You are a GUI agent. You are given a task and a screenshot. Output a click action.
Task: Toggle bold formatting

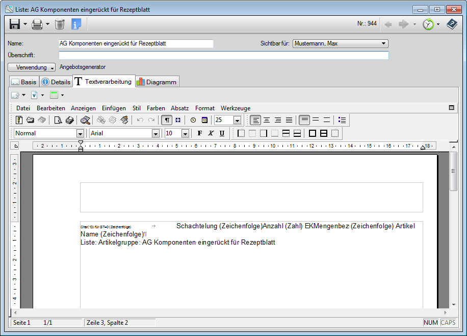pyautogui.click(x=199, y=133)
